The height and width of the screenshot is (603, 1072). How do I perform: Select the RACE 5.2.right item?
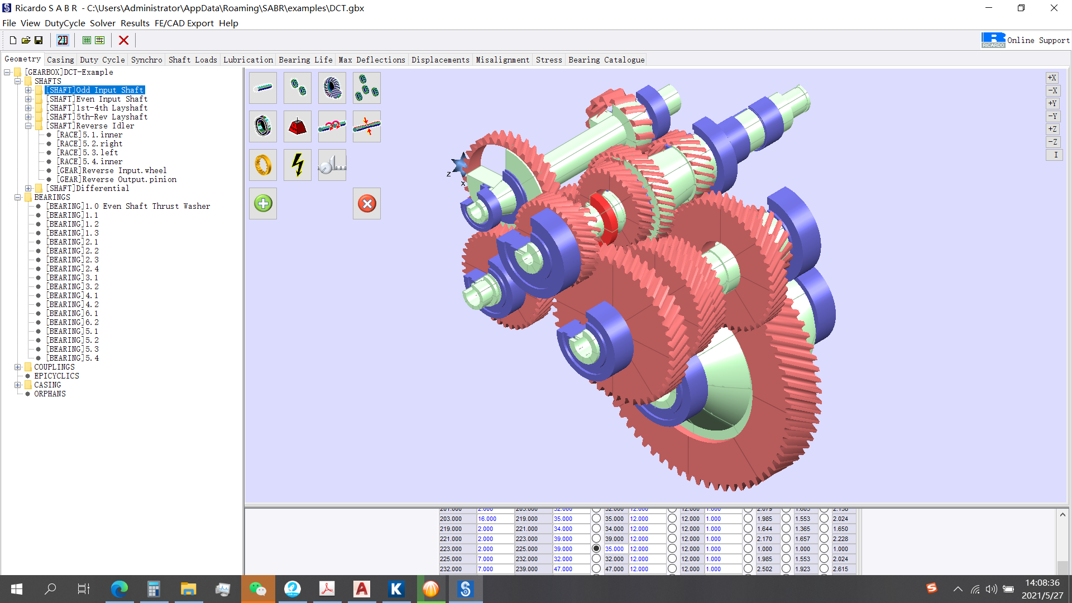click(x=89, y=143)
